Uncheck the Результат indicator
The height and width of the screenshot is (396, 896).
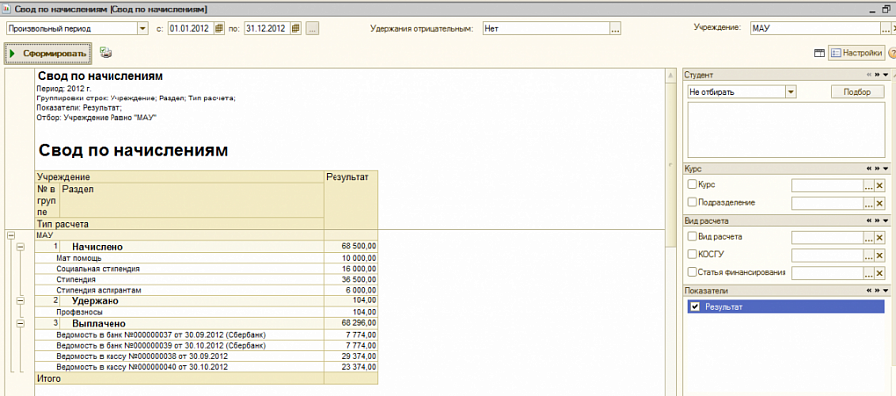click(x=695, y=307)
